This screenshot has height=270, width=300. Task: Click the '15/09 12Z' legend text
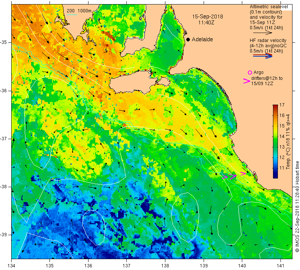click(262, 83)
